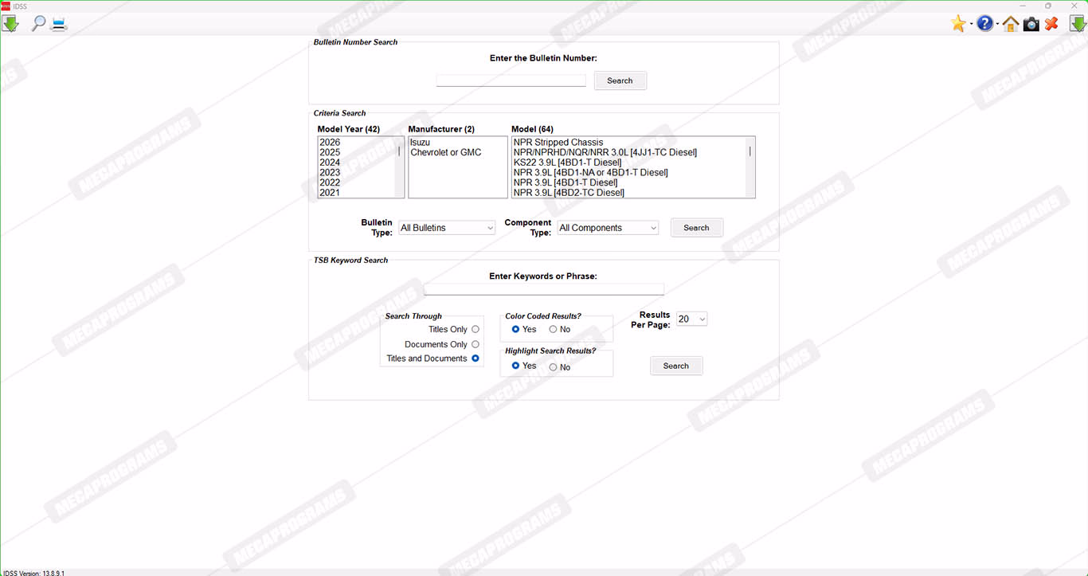Choose Isuzu in the Manufacturer list
The image size is (1088, 576).
[420, 143]
